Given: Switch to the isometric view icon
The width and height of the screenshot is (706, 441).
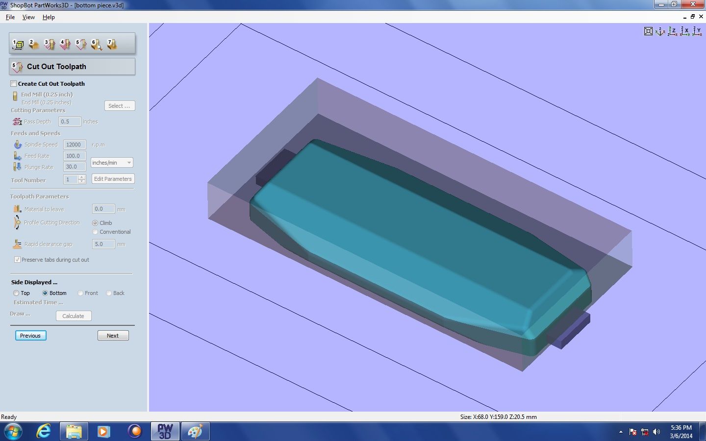Looking at the screenshot, I should coord(660,32).
